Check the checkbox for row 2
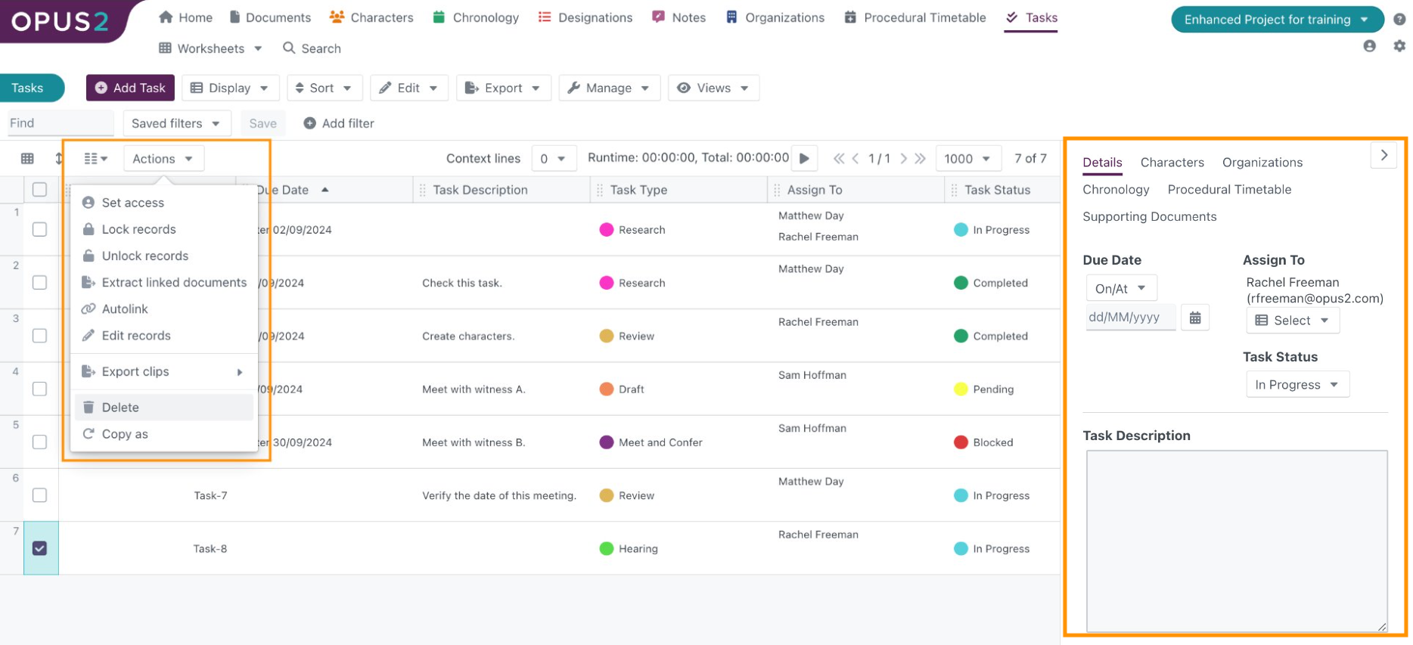 tap(40, 282)
